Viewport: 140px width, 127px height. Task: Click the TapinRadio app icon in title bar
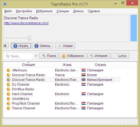[x=5, y=4]
